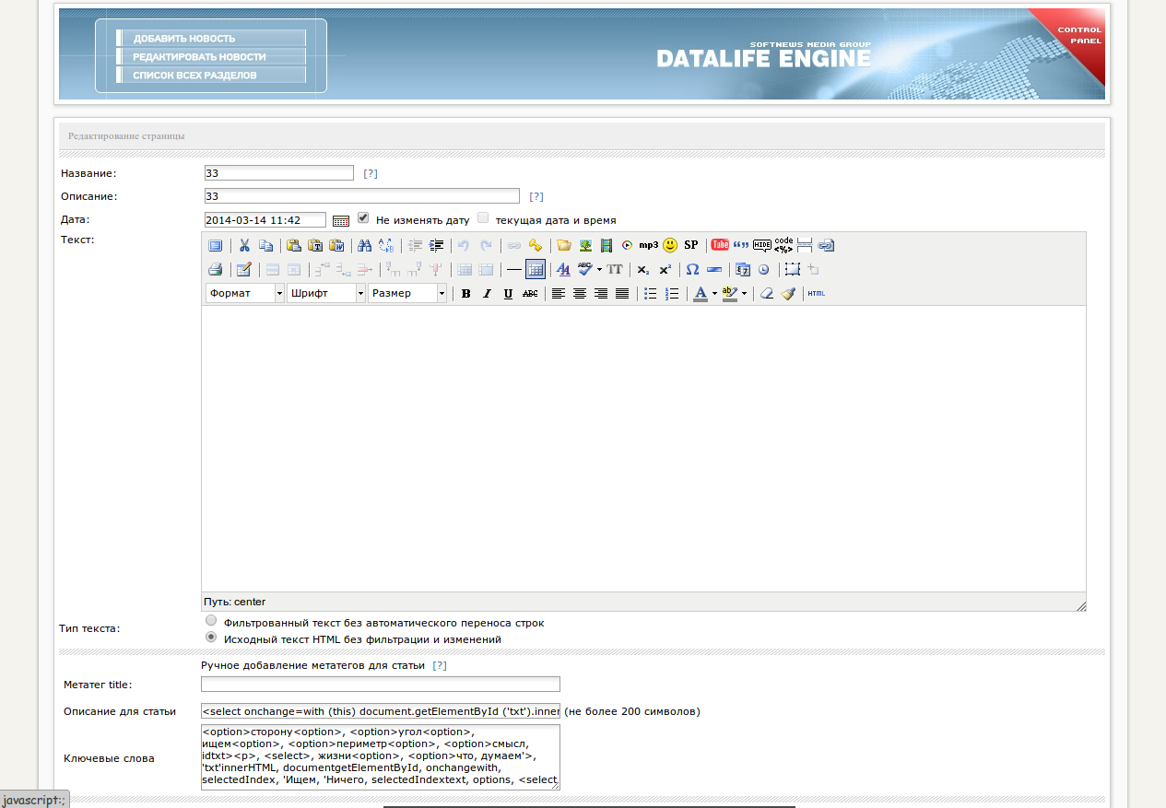1166x808 pixels.
Task: Insert special character with Omega icon
Action: [x=692, y=270]
